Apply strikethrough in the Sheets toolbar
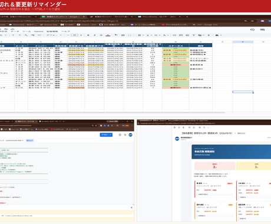Screen dimensions: 271x224 point(101,35)
